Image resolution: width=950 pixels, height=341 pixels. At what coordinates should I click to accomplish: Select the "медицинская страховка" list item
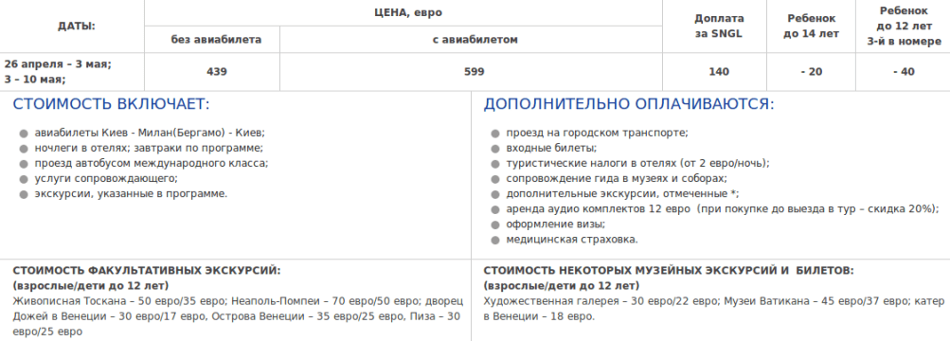(x=572, y=240)
